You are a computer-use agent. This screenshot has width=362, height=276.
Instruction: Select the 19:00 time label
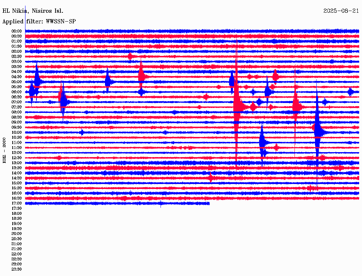tap(17, 224)
